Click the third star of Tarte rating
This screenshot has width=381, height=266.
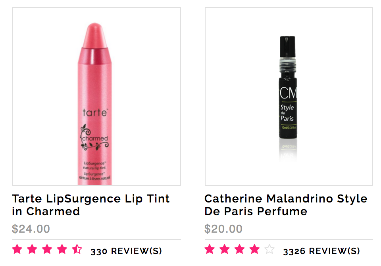tap(47, 249)
